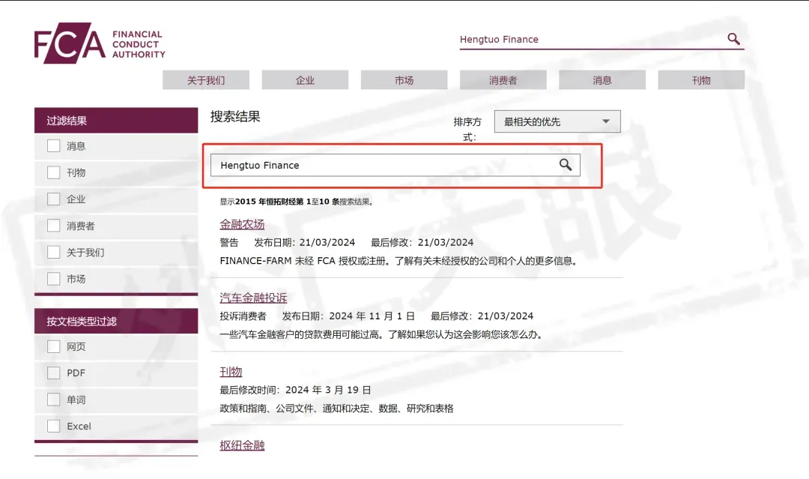The height and width of the screenshot is (479, 809).
Task: Enable the Excel document type checkbox
Action: pyautogui.click(x=54, y=426)
